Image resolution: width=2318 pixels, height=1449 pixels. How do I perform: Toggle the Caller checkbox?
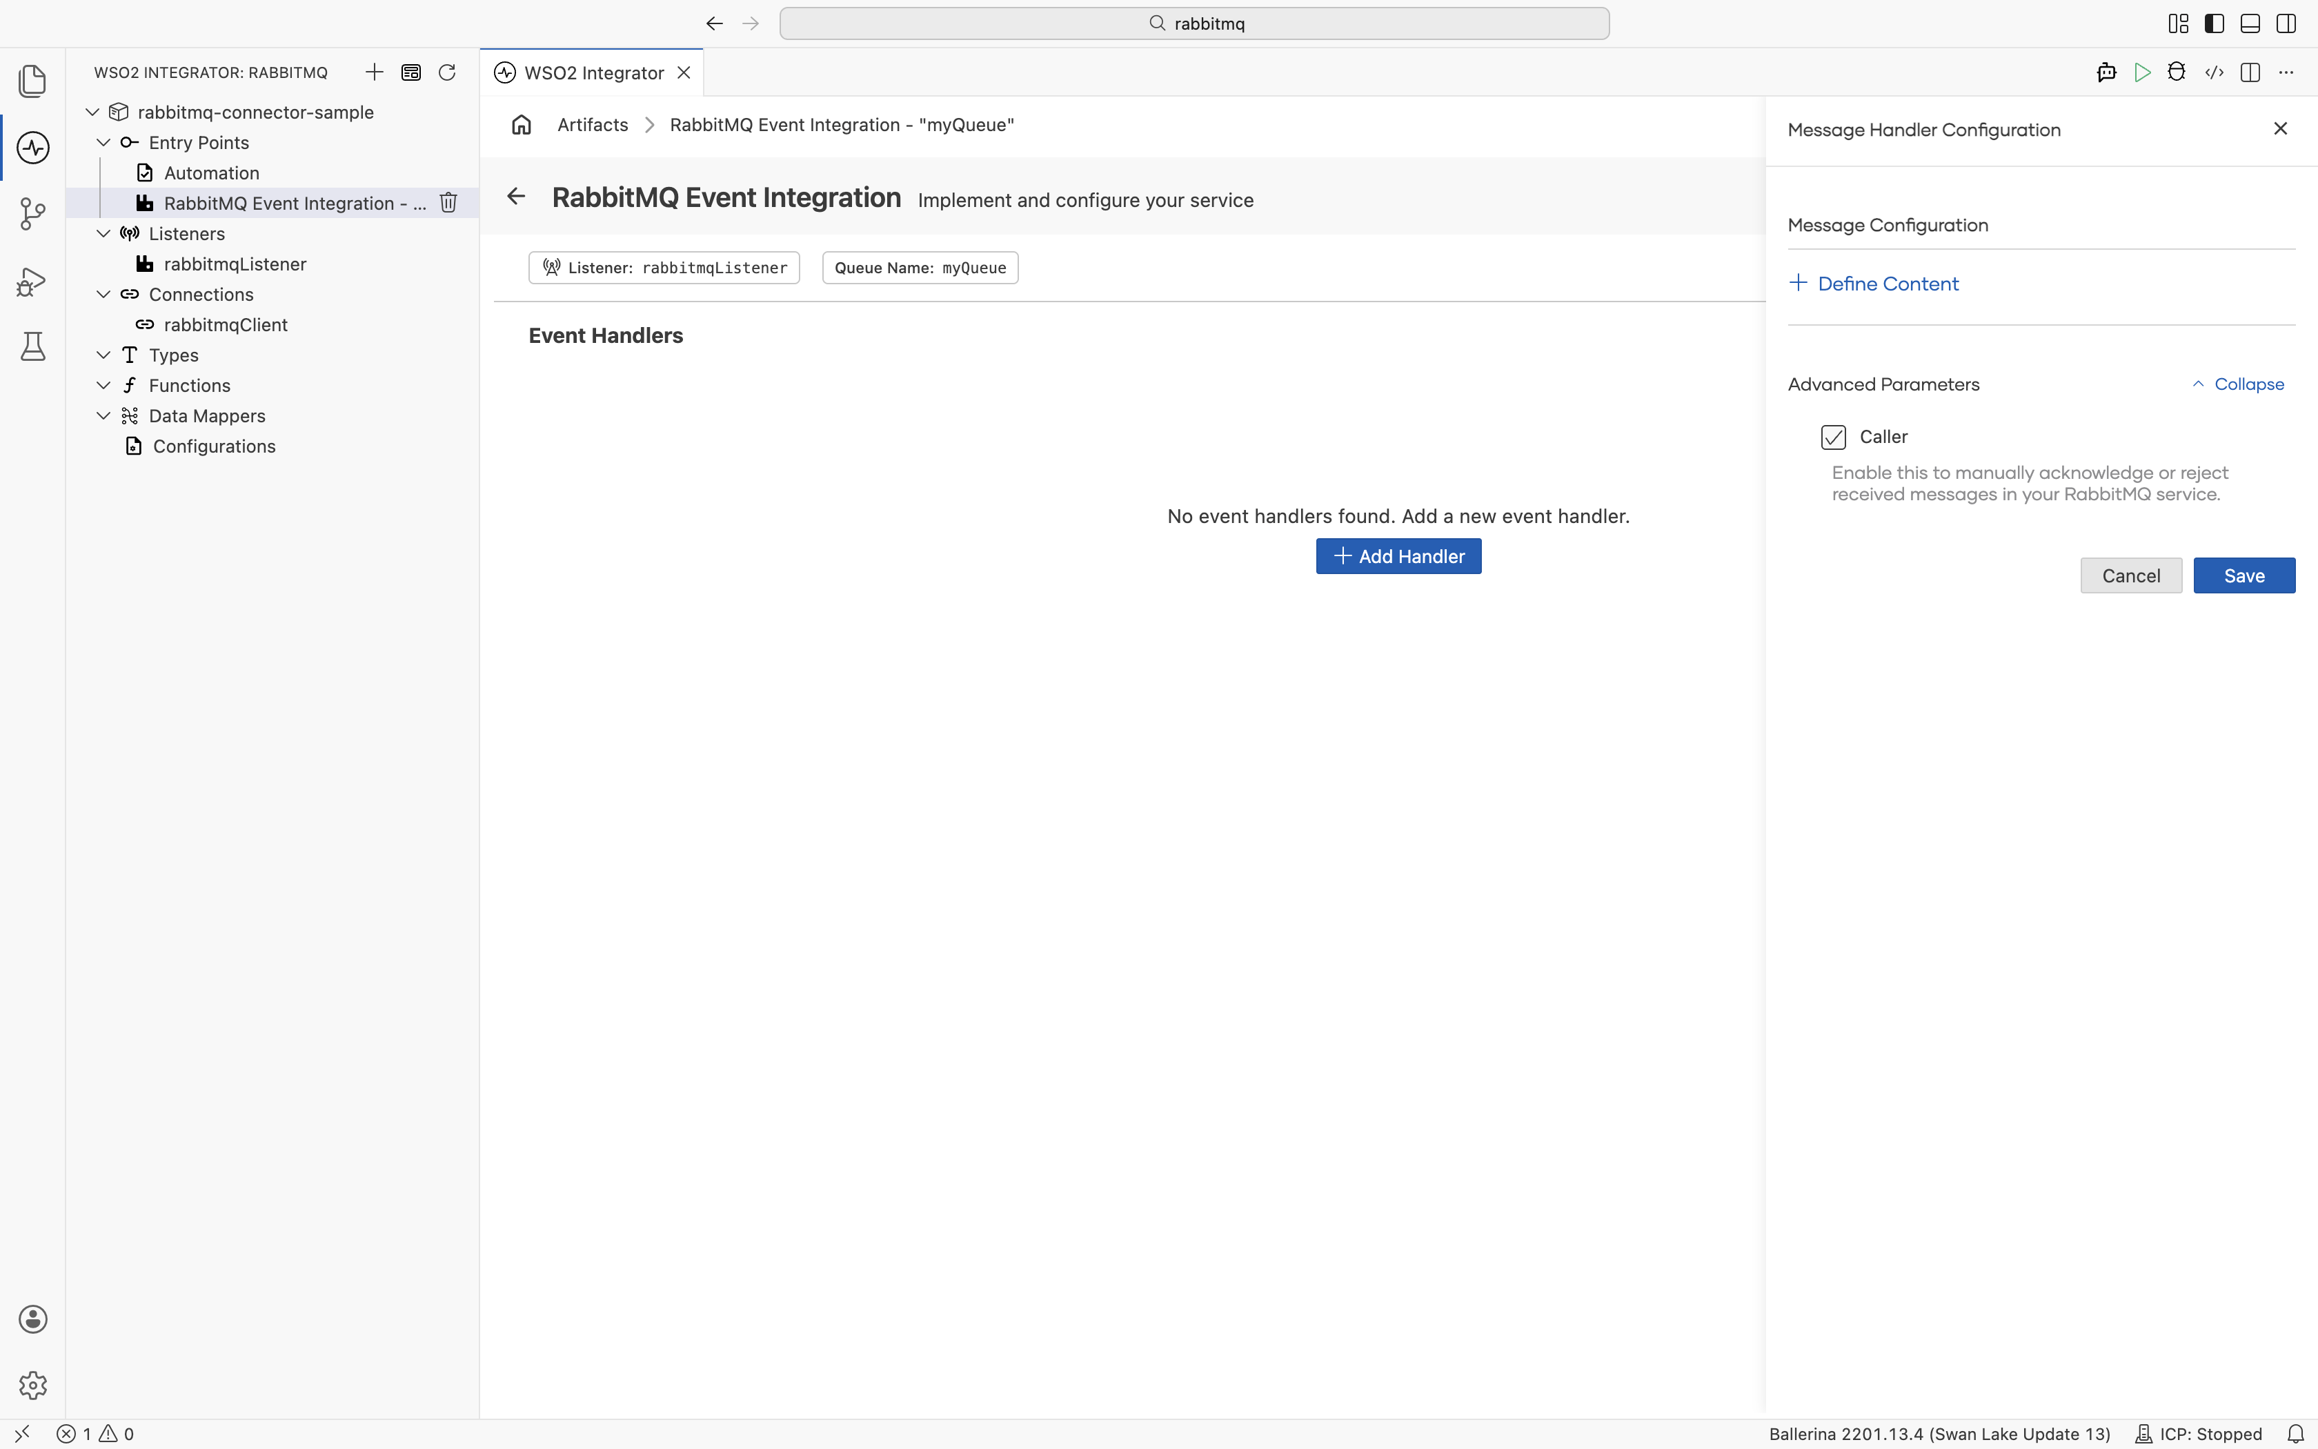tap(1833, 437)
